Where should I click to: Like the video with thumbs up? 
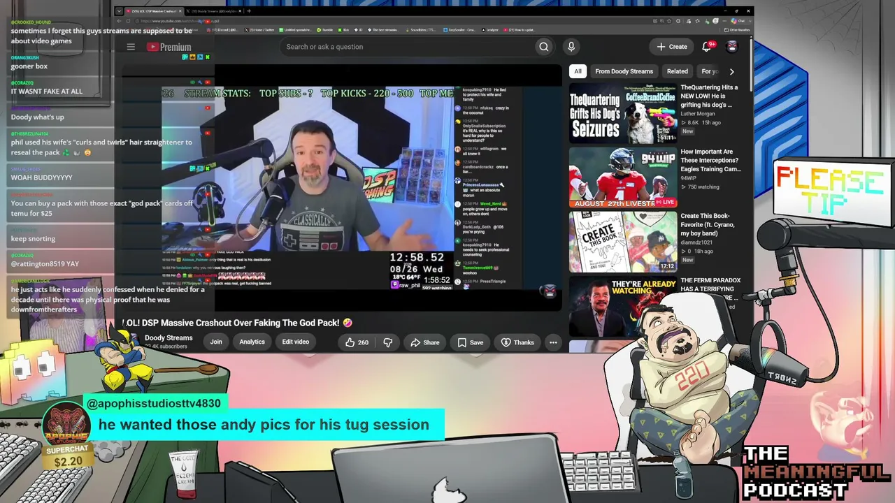(357, 342)
